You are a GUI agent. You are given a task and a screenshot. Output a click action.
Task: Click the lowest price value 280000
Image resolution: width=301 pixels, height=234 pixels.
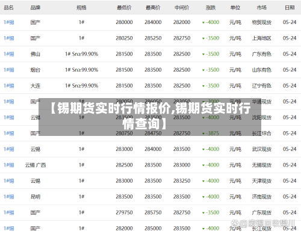[x=124, y=22]
